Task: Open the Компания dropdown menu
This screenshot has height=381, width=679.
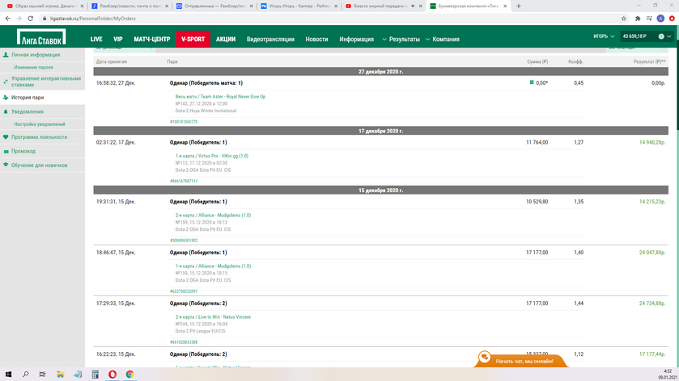Action: 442,40
